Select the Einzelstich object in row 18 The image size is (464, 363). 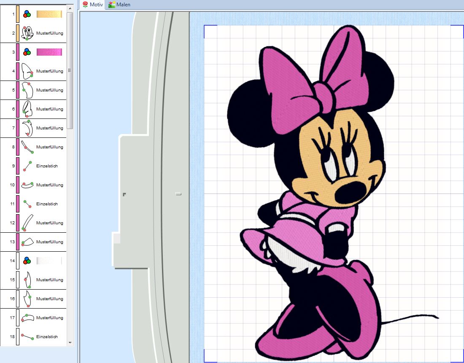47,337
